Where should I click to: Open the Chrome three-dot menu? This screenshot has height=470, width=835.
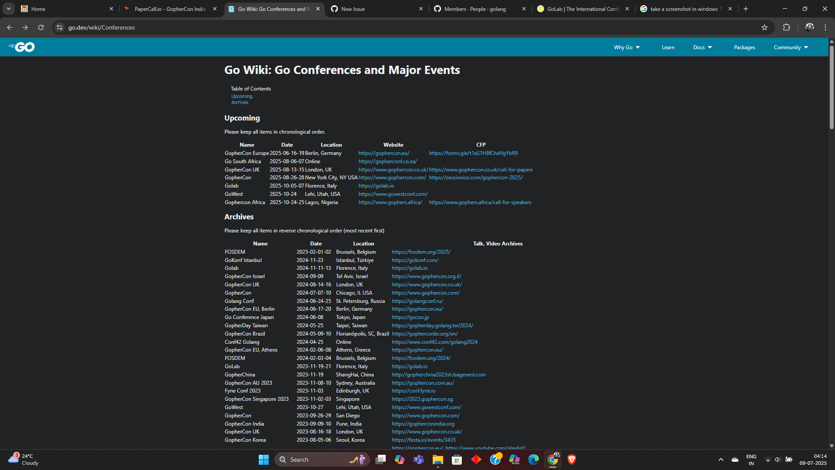(x=825, y=27)
